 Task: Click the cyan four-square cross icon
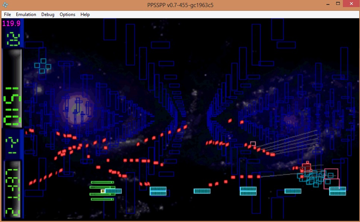tap(43, 66)
